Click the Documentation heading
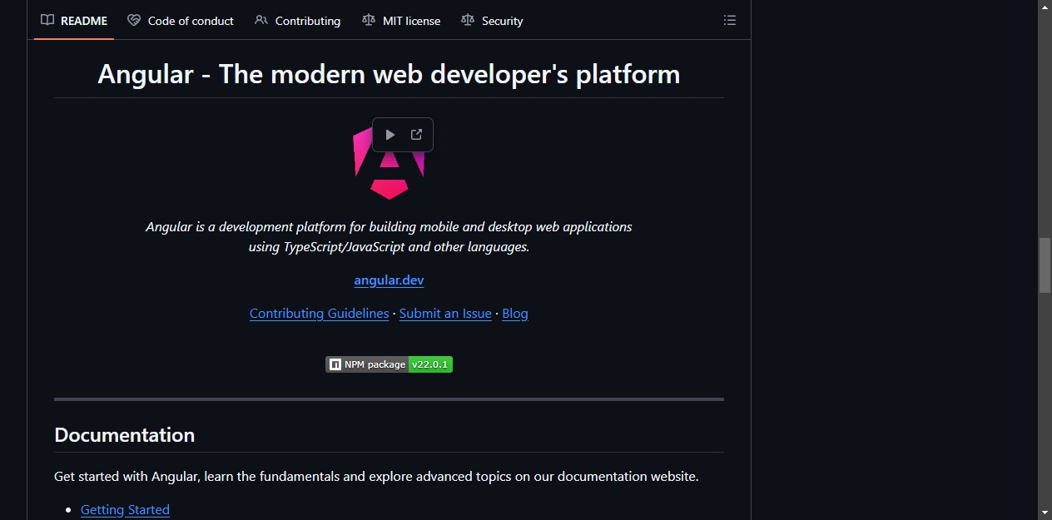The width and height of the screenshot is (1052, 520). 125,435
